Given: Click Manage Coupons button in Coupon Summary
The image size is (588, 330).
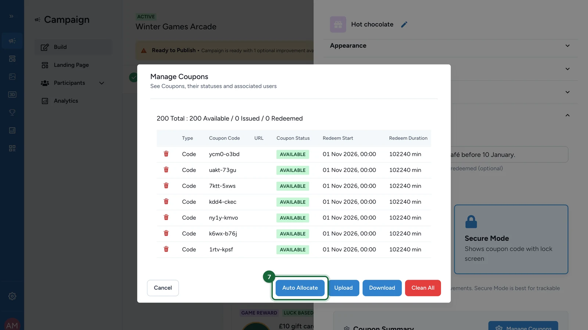Looking at the screenshot, I should pyautogui.click(x=523, y=326).
